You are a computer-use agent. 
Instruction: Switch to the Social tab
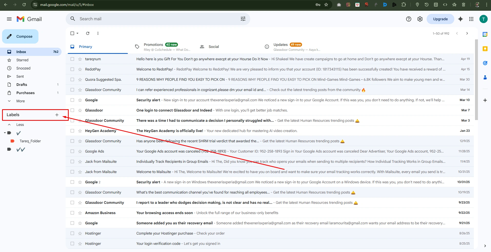tap(214, 47)
